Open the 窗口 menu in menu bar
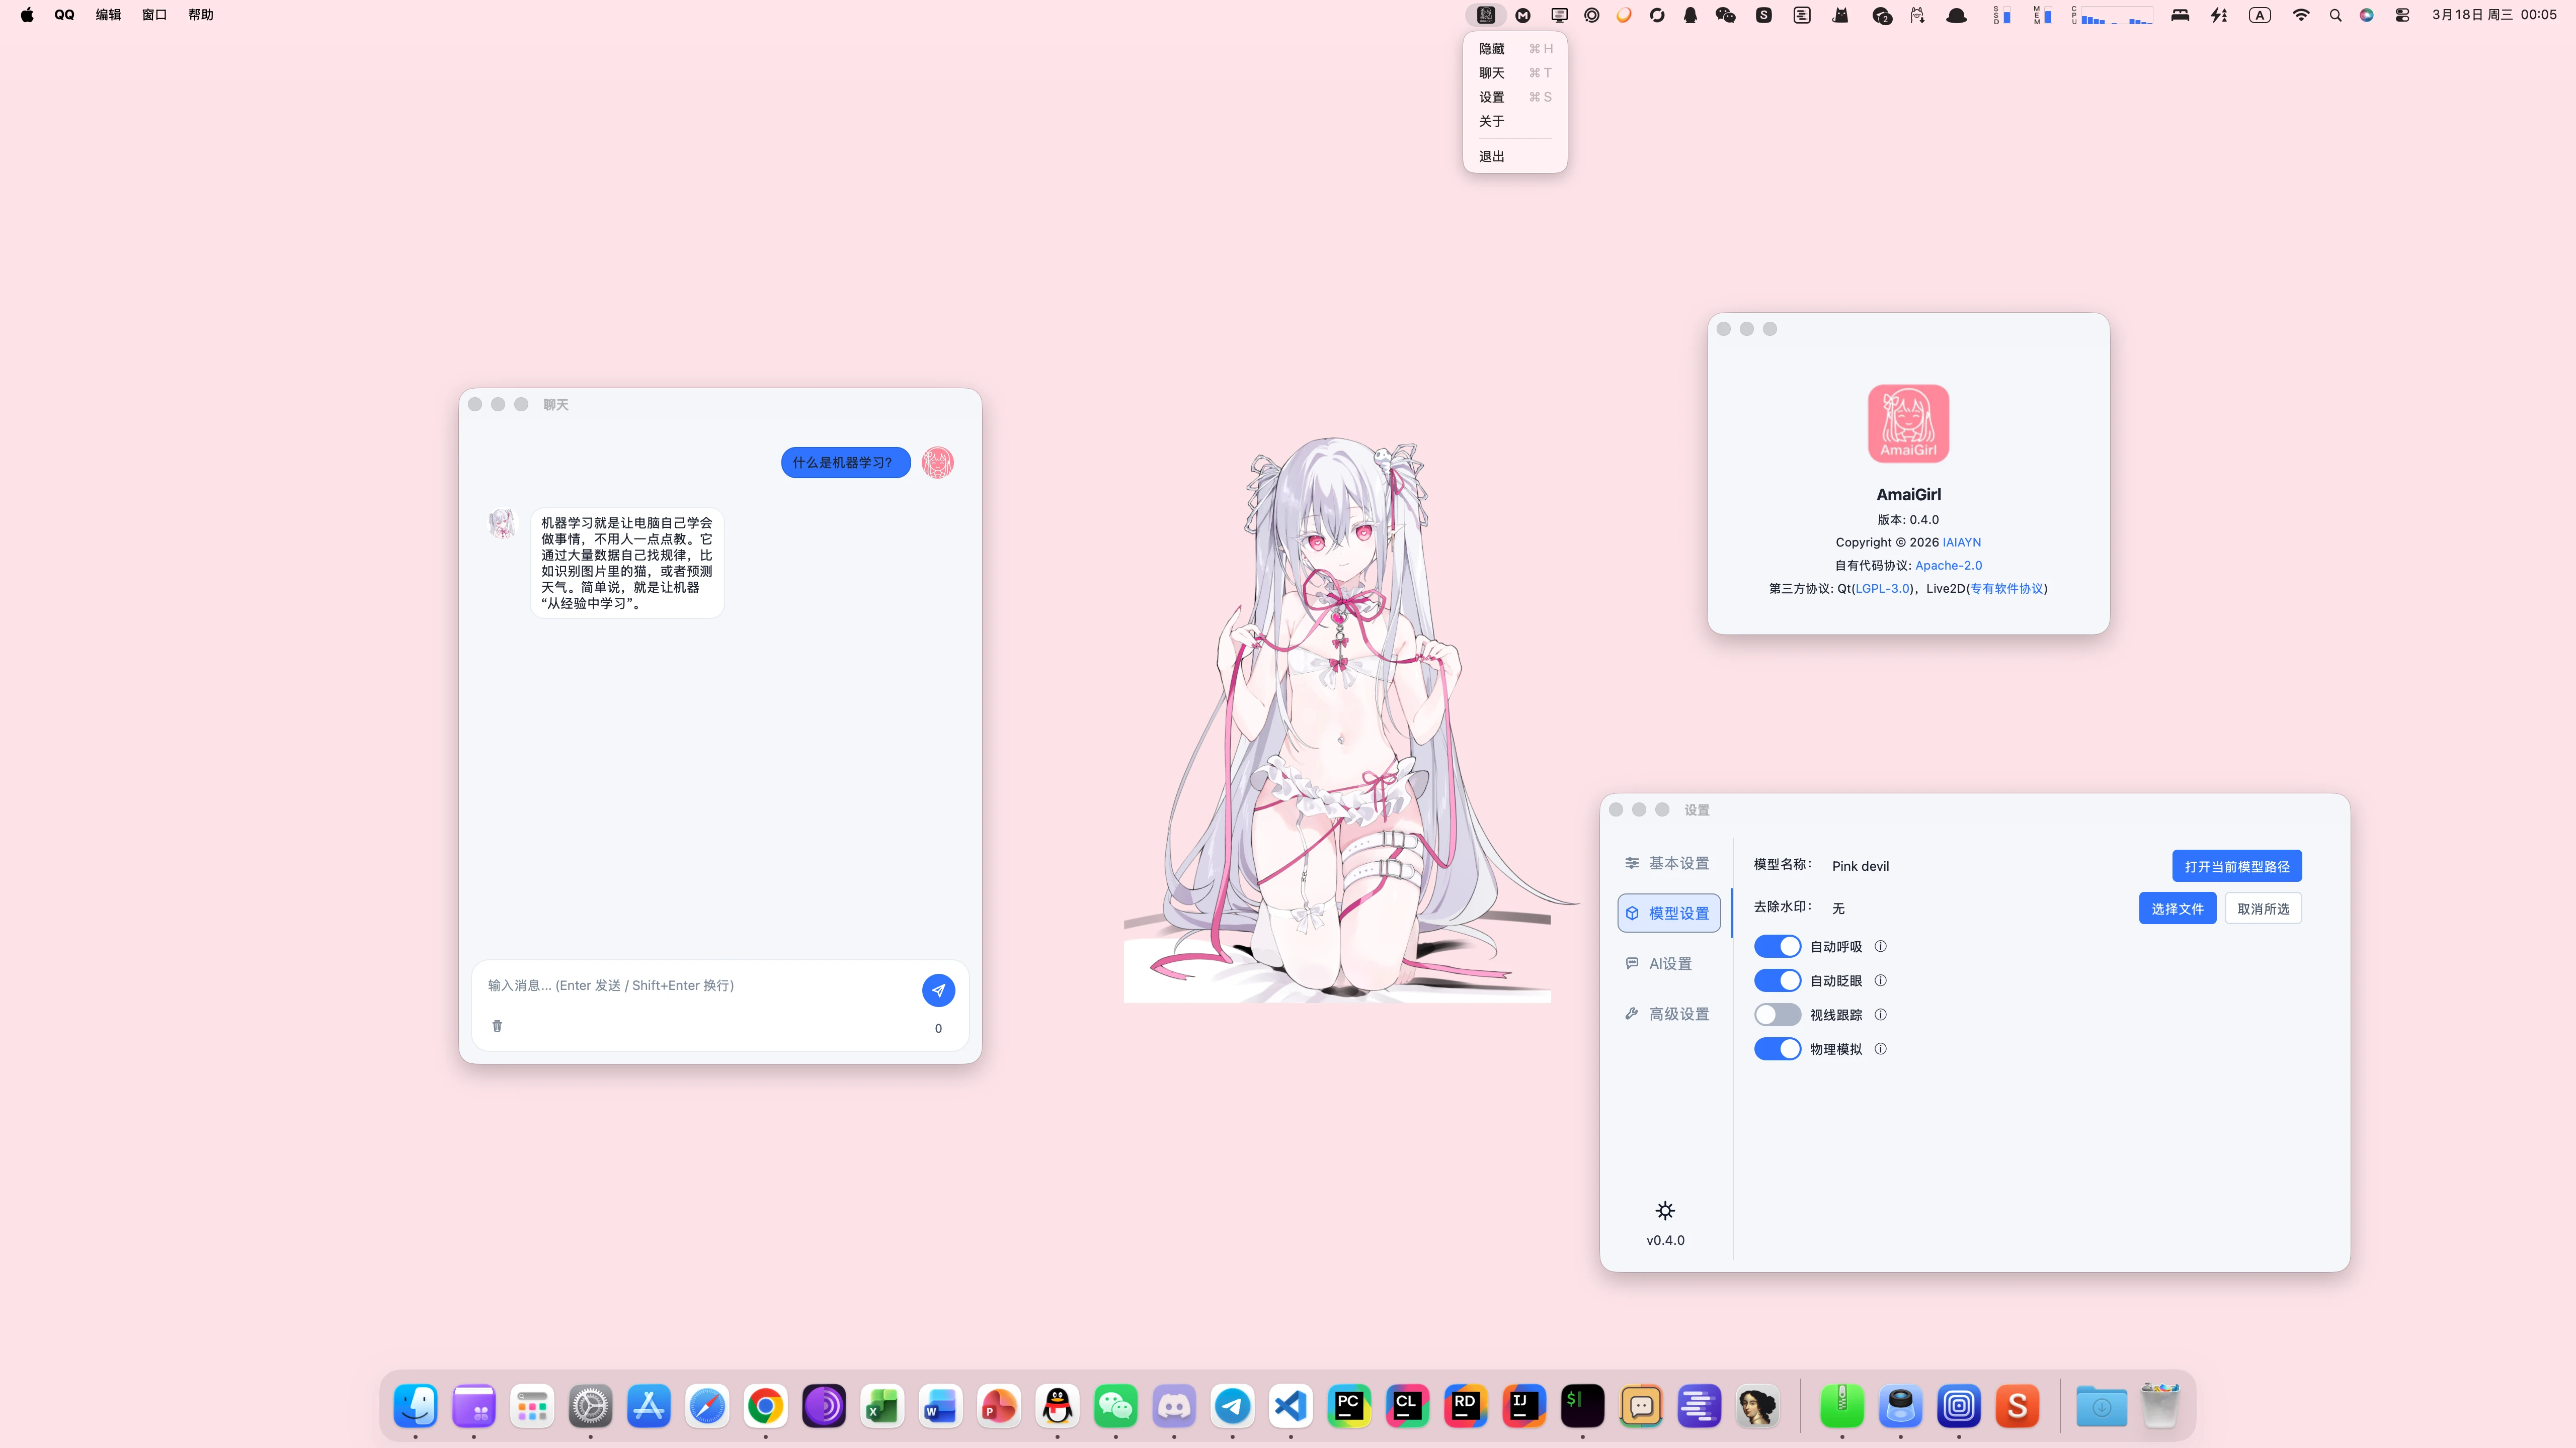The height and width of the screenshot is (1448, 2576). pos(154,15)
